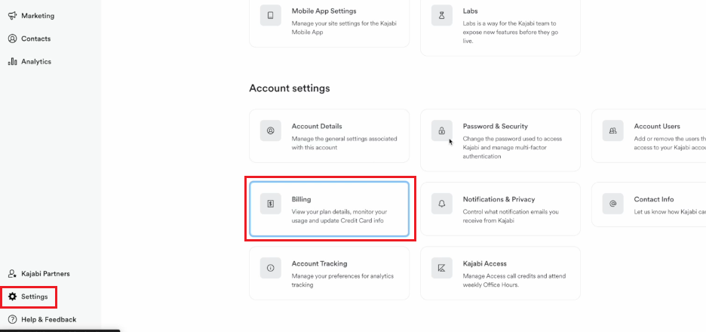Open the Mobile App Settings title
706x332 pixels.
324,11
